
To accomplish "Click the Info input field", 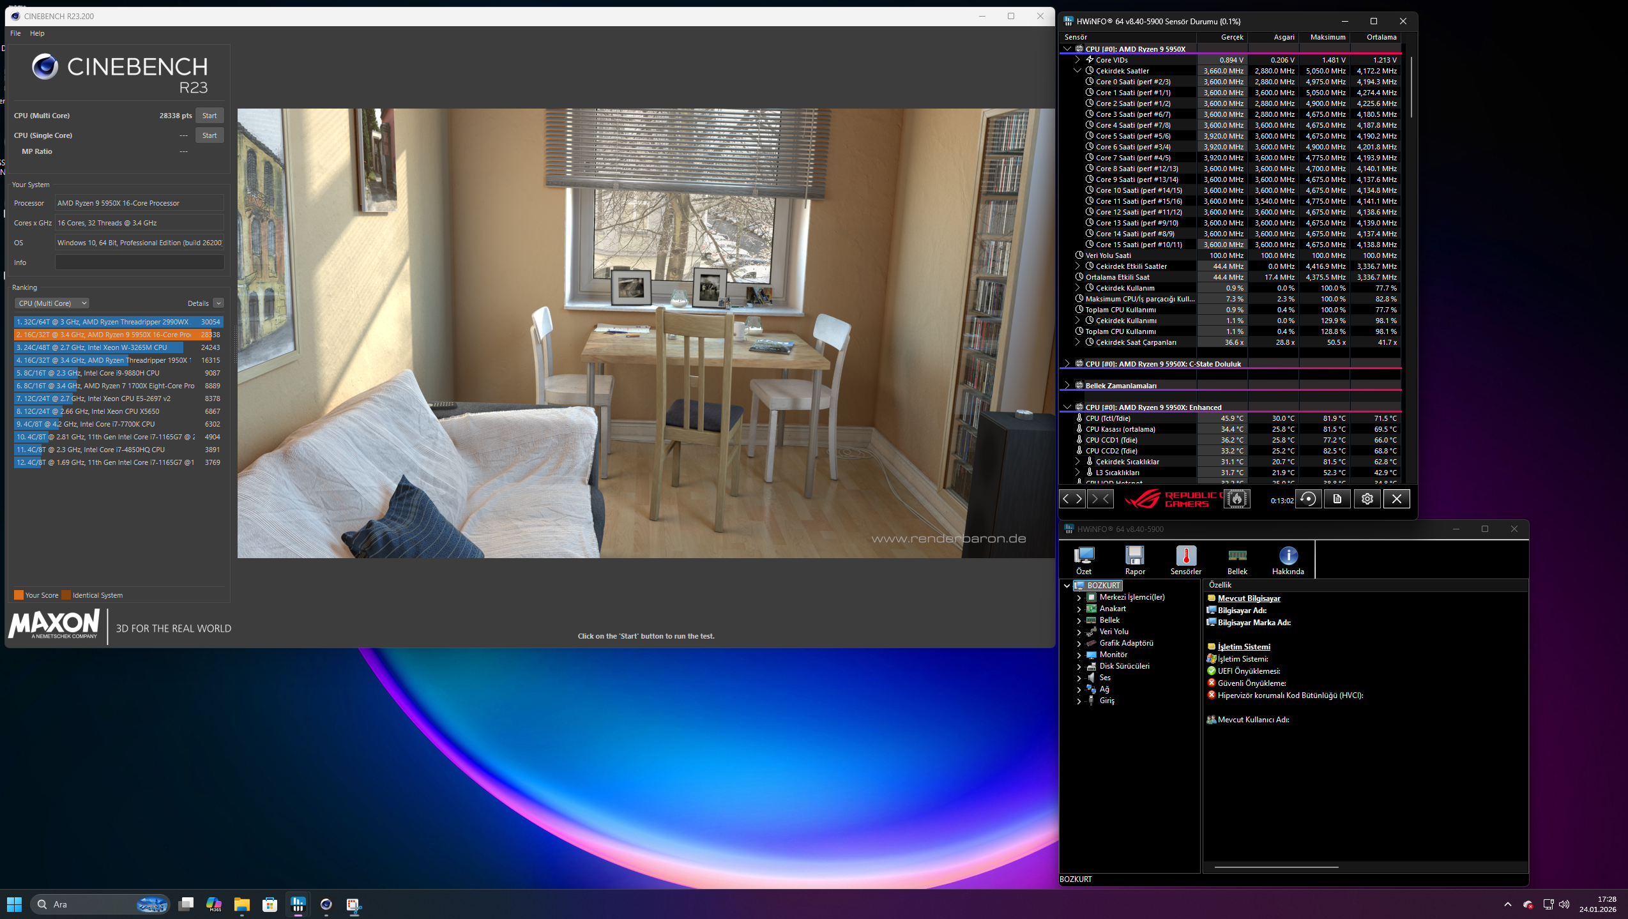I will 139,262.
